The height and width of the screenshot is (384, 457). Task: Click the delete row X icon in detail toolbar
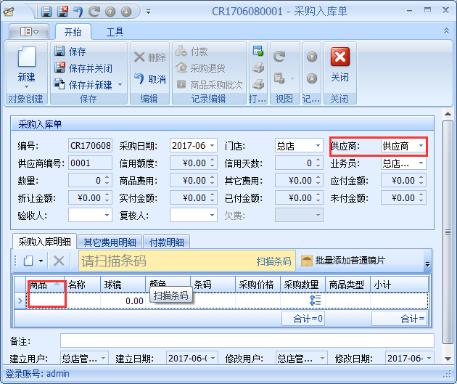(59, 261)
